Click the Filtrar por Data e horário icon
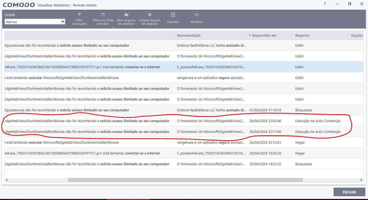 103,15
